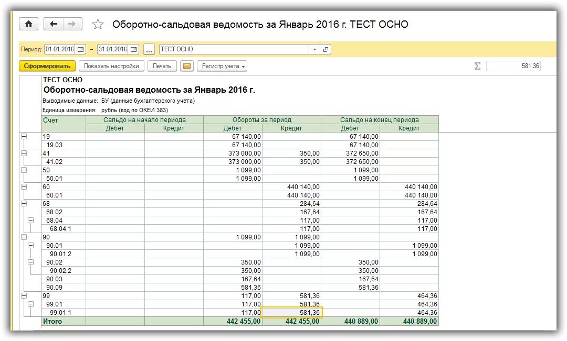This screenshot has width=567, height=341.
Task: Click header Сальдо на конец периода
Action: (380, 120)
